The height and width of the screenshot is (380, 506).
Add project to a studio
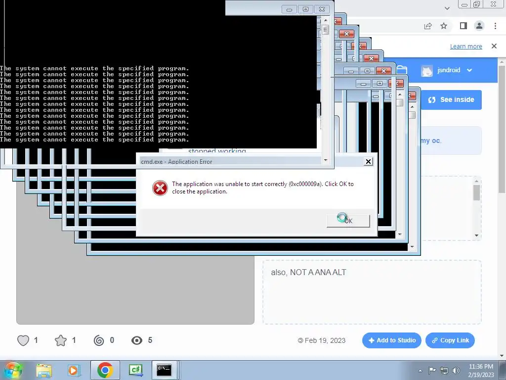[392, 340]
